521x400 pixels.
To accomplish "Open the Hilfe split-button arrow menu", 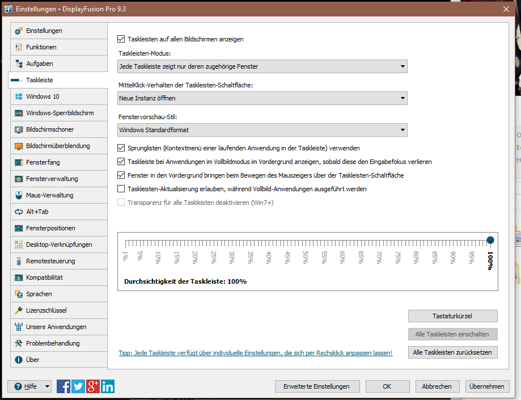I will [46, 386].
